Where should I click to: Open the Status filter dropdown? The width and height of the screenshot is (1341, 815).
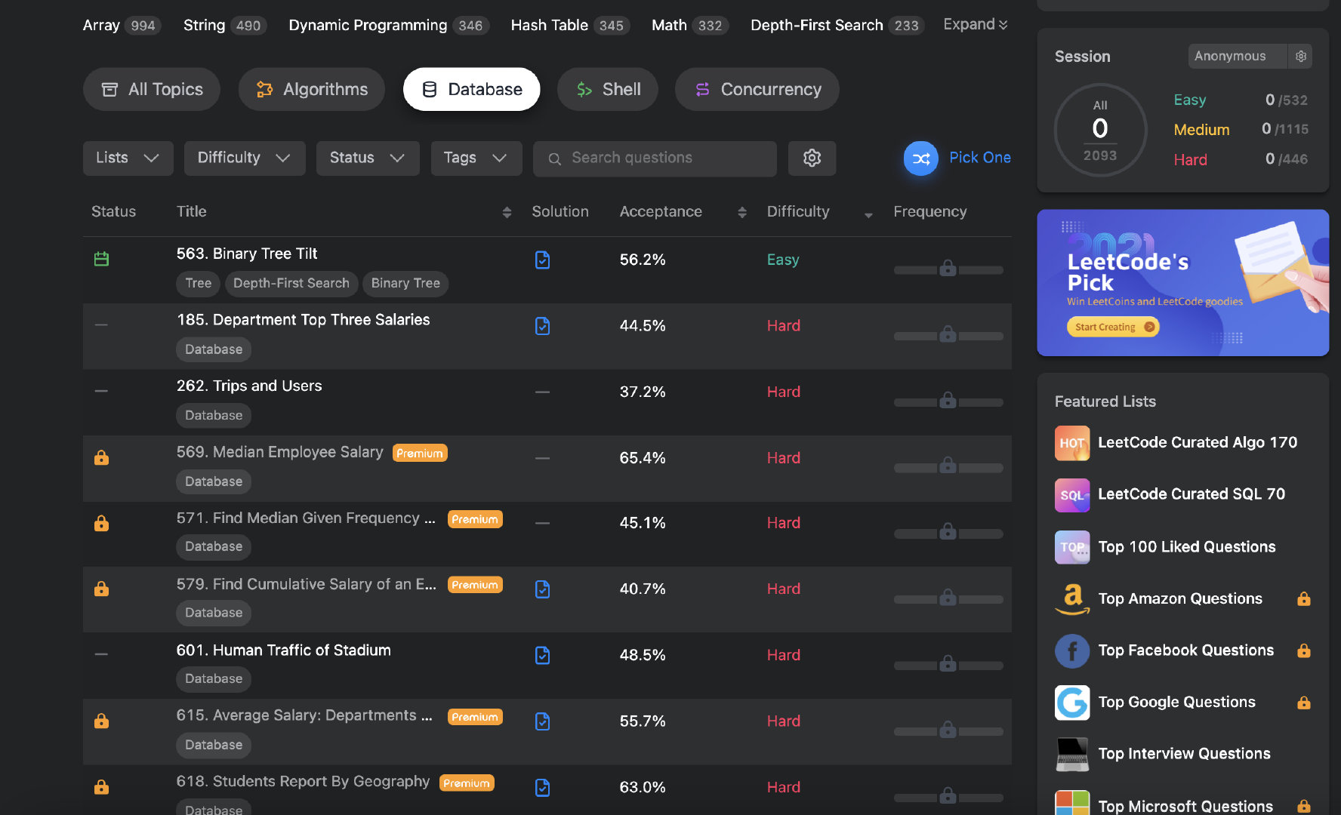[x=367, y=158]
